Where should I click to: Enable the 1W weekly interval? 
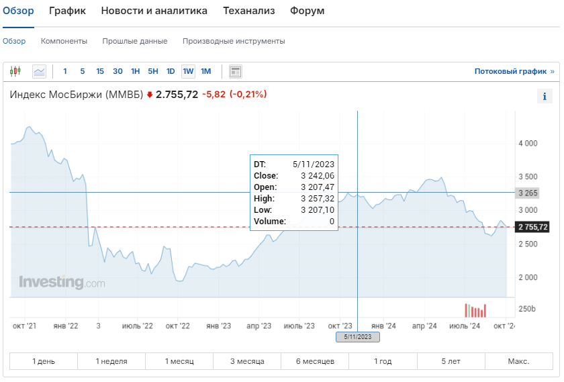tap(188, 71)
